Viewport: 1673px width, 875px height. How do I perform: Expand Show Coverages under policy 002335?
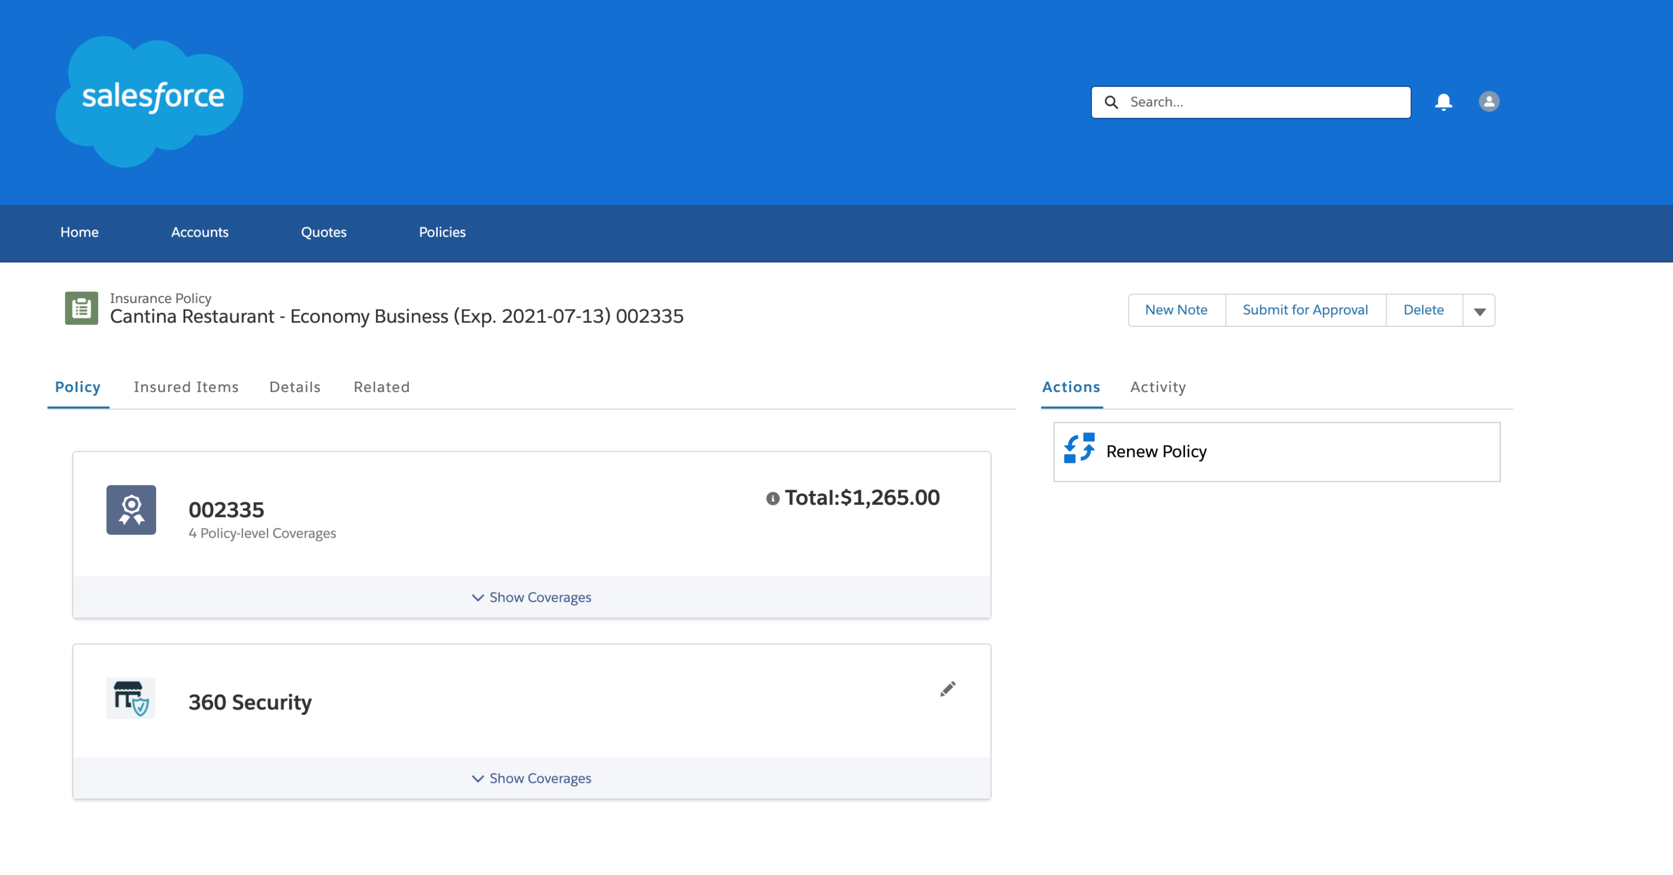(x=531, y=597)
